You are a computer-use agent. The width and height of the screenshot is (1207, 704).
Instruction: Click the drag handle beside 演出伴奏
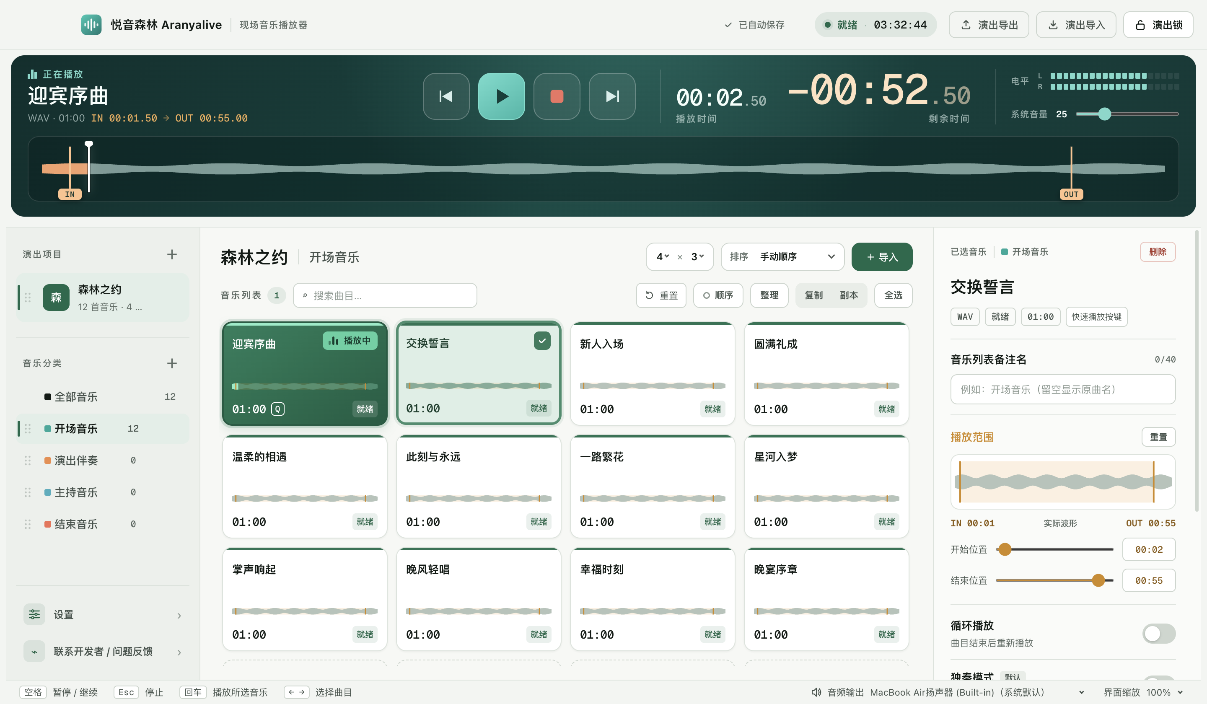pos(28,460)
